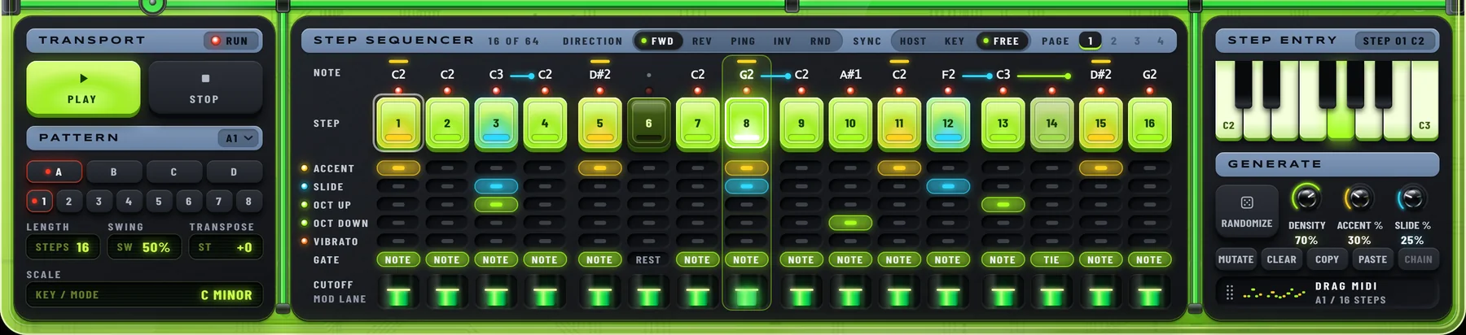Select pattern bank D

(235, 172)
